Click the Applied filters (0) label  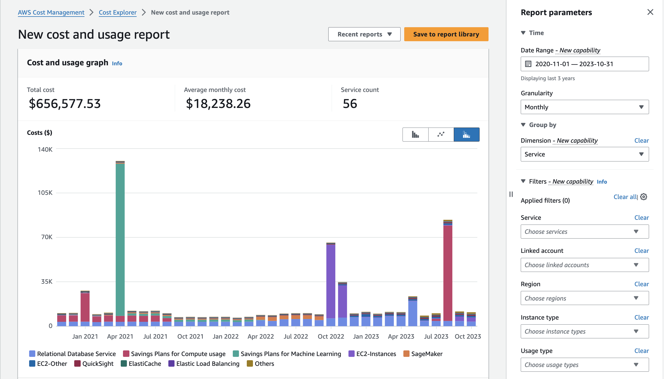pos(545,200)
